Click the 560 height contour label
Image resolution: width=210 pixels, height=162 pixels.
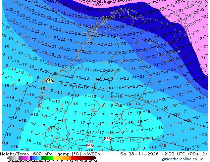pos(49,81)
